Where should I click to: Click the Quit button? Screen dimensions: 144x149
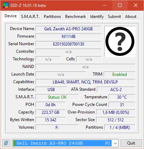click(x=131, y=143)
